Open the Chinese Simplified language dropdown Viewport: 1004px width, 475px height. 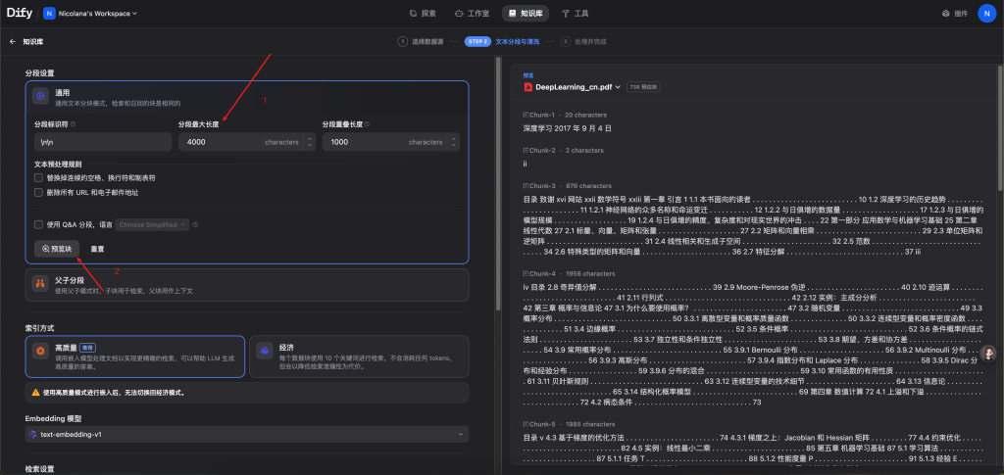[x=153, y=224]
